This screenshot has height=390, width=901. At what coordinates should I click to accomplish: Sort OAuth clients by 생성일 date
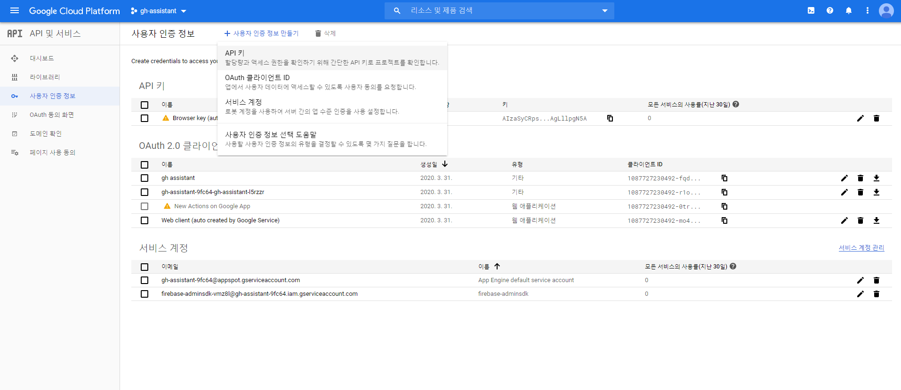(434, 164)
